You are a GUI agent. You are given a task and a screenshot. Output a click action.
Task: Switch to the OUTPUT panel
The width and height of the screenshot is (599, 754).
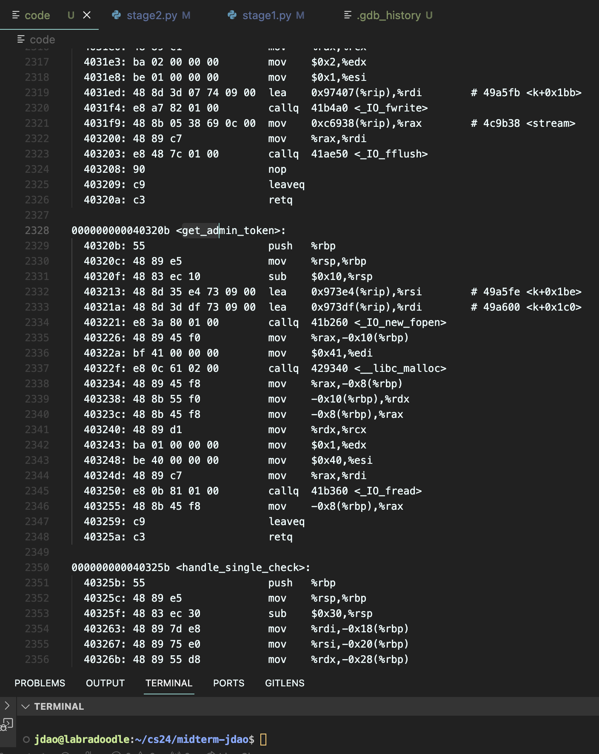tap(105, 683)
